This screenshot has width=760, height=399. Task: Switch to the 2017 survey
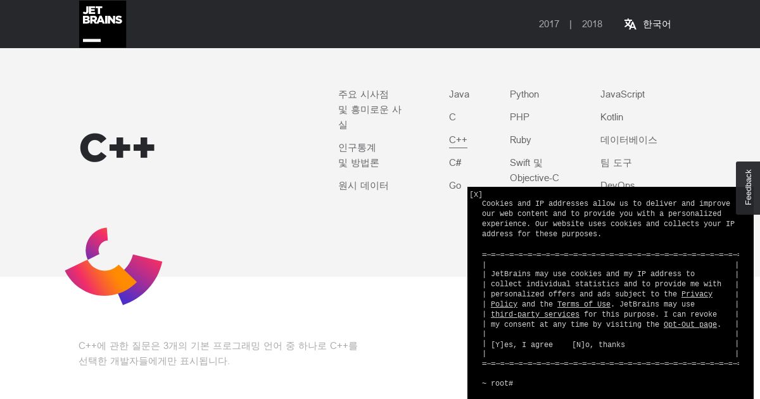coord(549,24)
